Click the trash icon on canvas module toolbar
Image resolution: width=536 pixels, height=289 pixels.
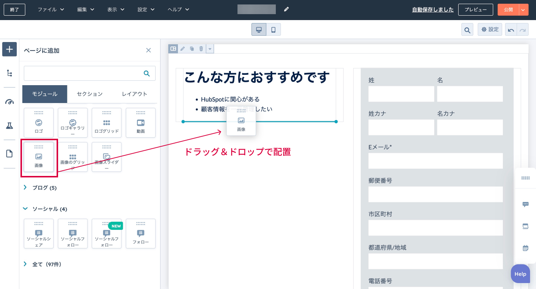point(201,49)
